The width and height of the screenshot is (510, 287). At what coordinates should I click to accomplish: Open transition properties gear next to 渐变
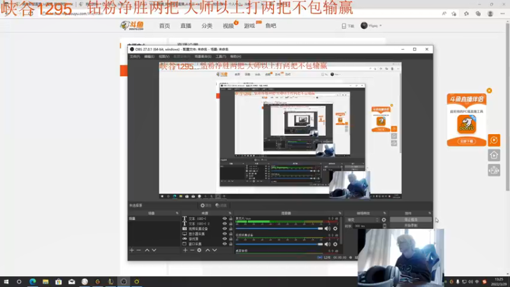point(384,220)
